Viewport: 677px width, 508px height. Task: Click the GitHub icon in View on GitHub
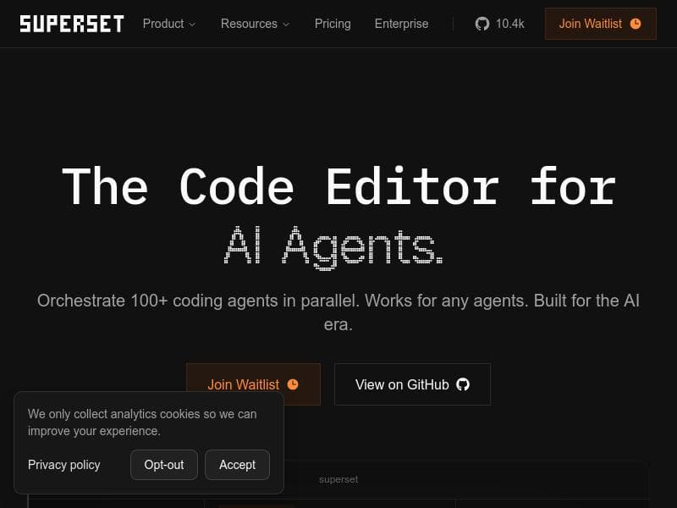463,384
